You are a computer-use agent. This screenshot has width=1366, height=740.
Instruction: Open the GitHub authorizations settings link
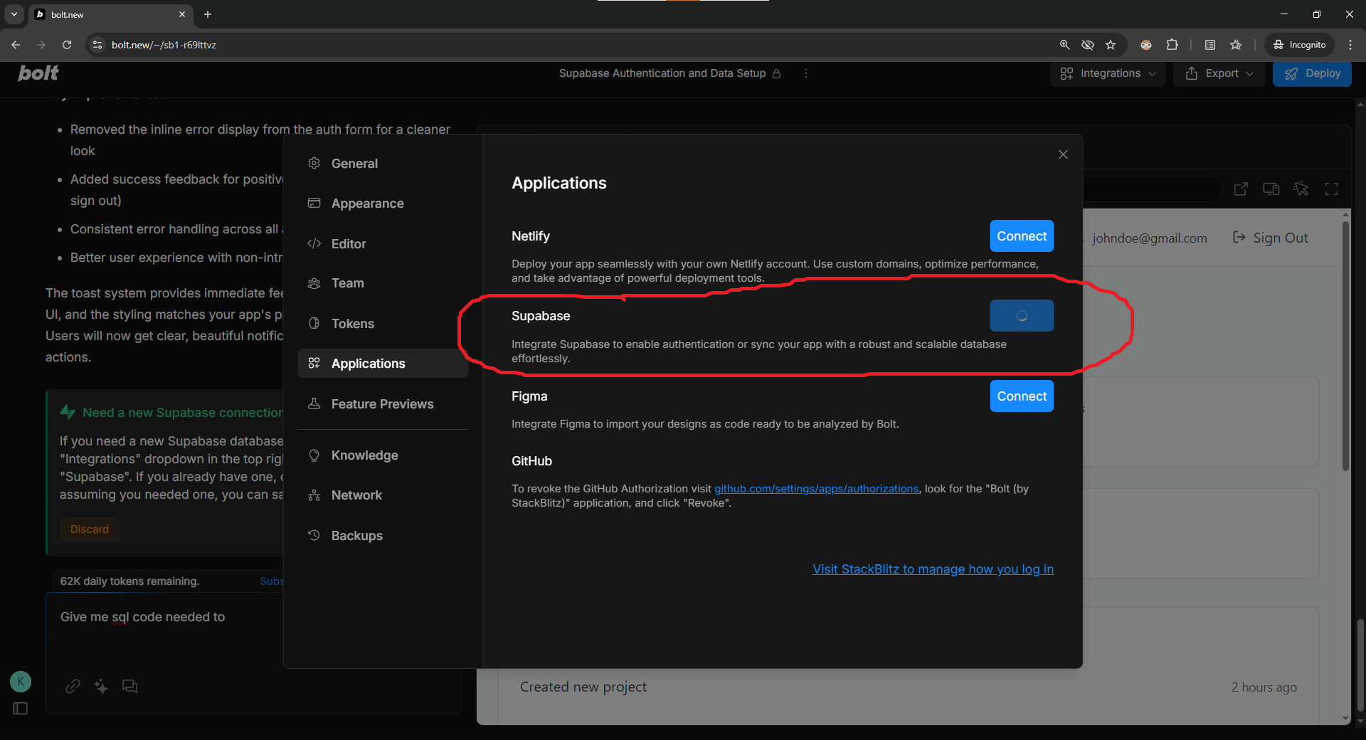click(x=816, y=488)
